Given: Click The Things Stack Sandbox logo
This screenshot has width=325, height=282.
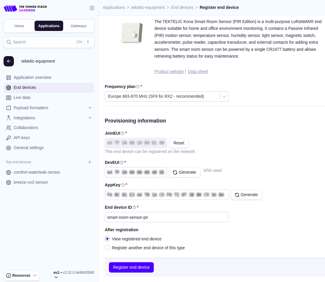Looking at the screenshot, I should (x=25, y=8).
